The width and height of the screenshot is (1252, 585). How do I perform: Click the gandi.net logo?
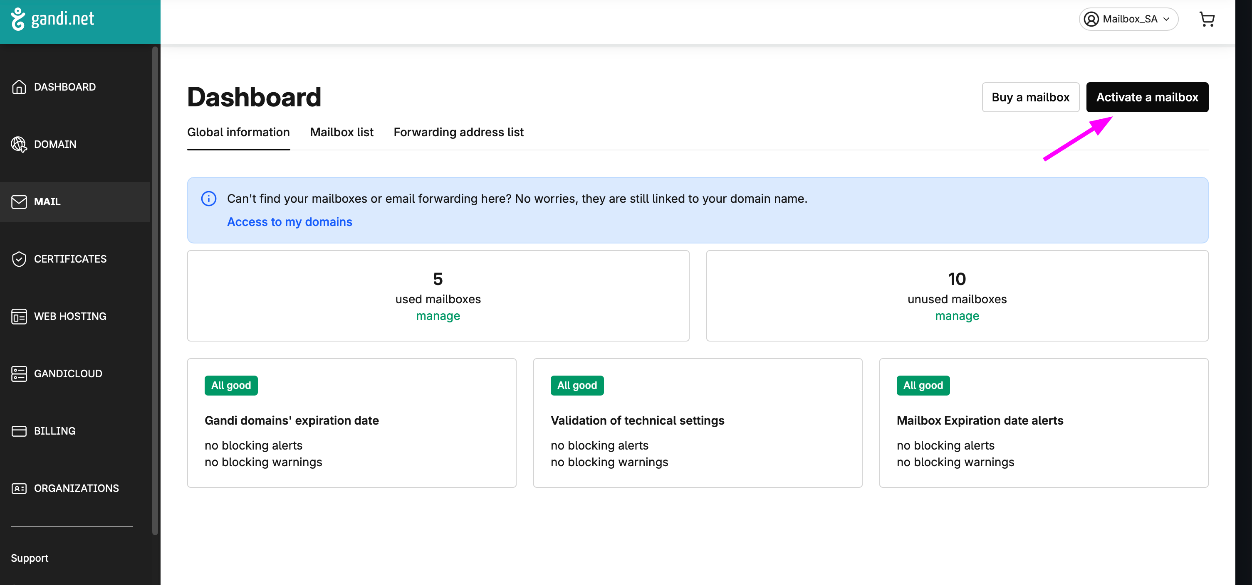[52, 19]
